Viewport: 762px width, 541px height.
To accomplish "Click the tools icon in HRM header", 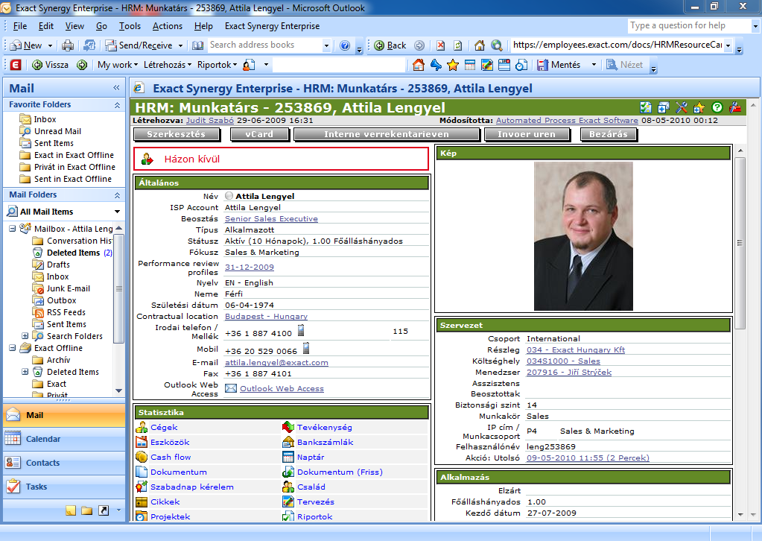I will coord(682,107).
